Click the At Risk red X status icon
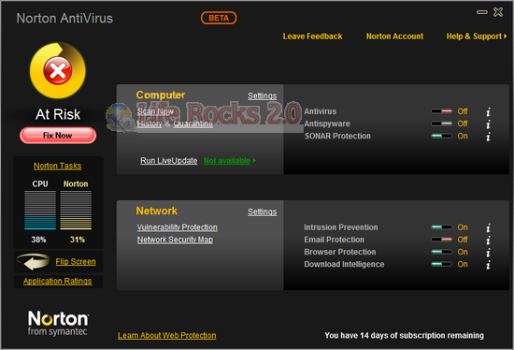Screen dimensions: 514x350 point(58,70)
